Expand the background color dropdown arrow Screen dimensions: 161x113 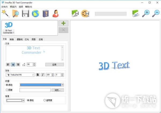pyautogui.click(x=24, y=100)
